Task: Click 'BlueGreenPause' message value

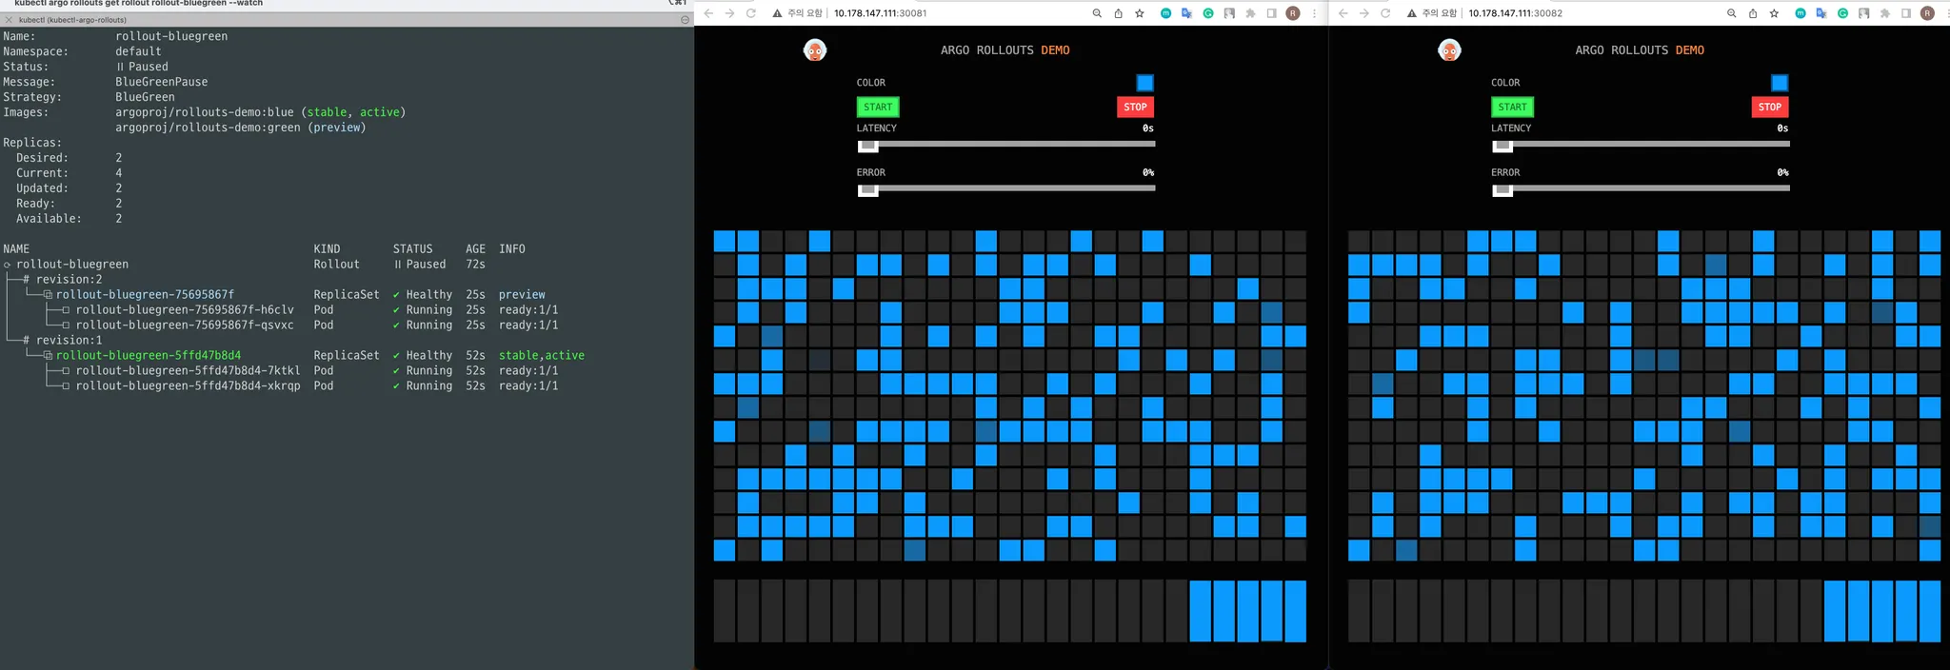Action: [x=162, y=82]
